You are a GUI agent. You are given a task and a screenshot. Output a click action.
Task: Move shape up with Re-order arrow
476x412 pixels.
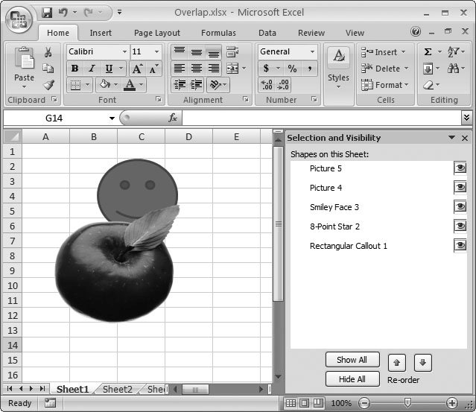click(x=397, y=362)
